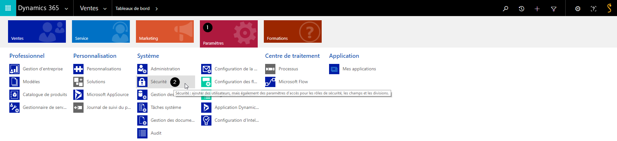Open the Marketing module tile
Image resolution: width=617 pixels, height=141 pixels.
pos(165,31)
